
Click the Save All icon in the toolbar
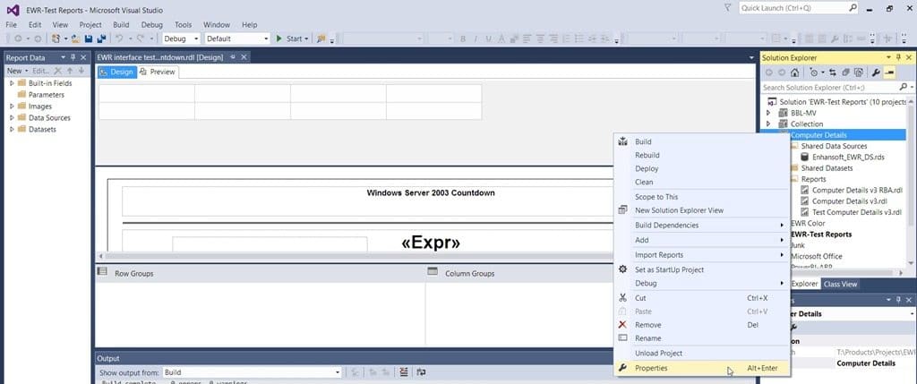coord(102,38)
